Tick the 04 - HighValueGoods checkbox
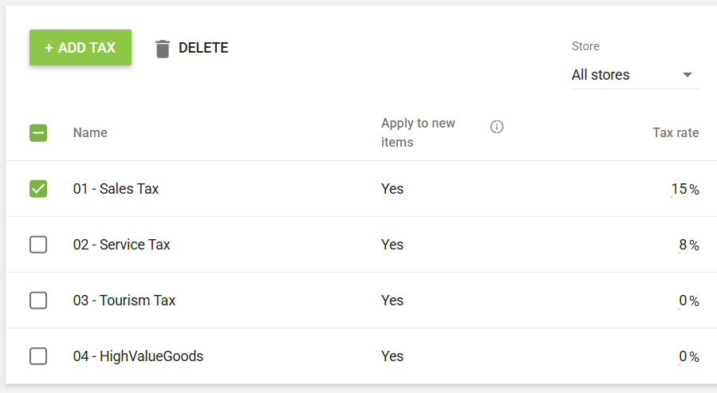The image size is (717, 393). click(x=38, y=356)
